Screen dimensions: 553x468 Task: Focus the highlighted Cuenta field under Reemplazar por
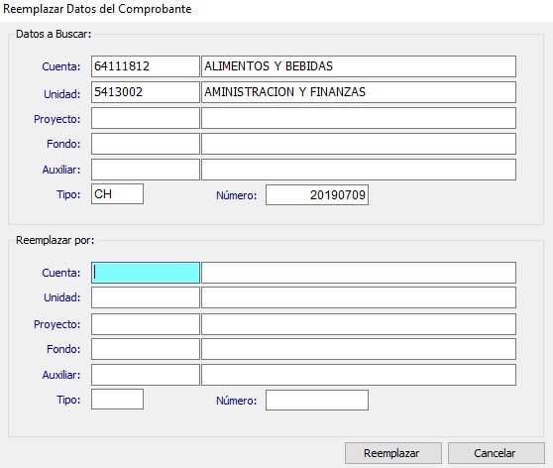146,273
